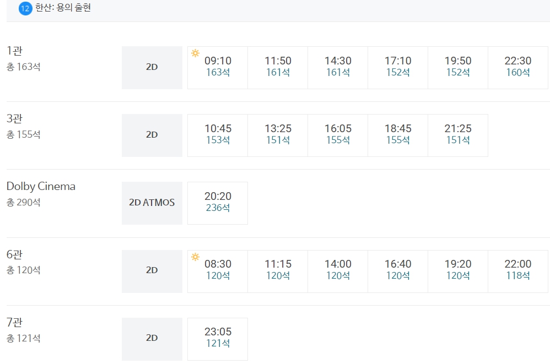
Task: Open the 한산: 용의 출현 movie title
Action: (x=63, y=8)
